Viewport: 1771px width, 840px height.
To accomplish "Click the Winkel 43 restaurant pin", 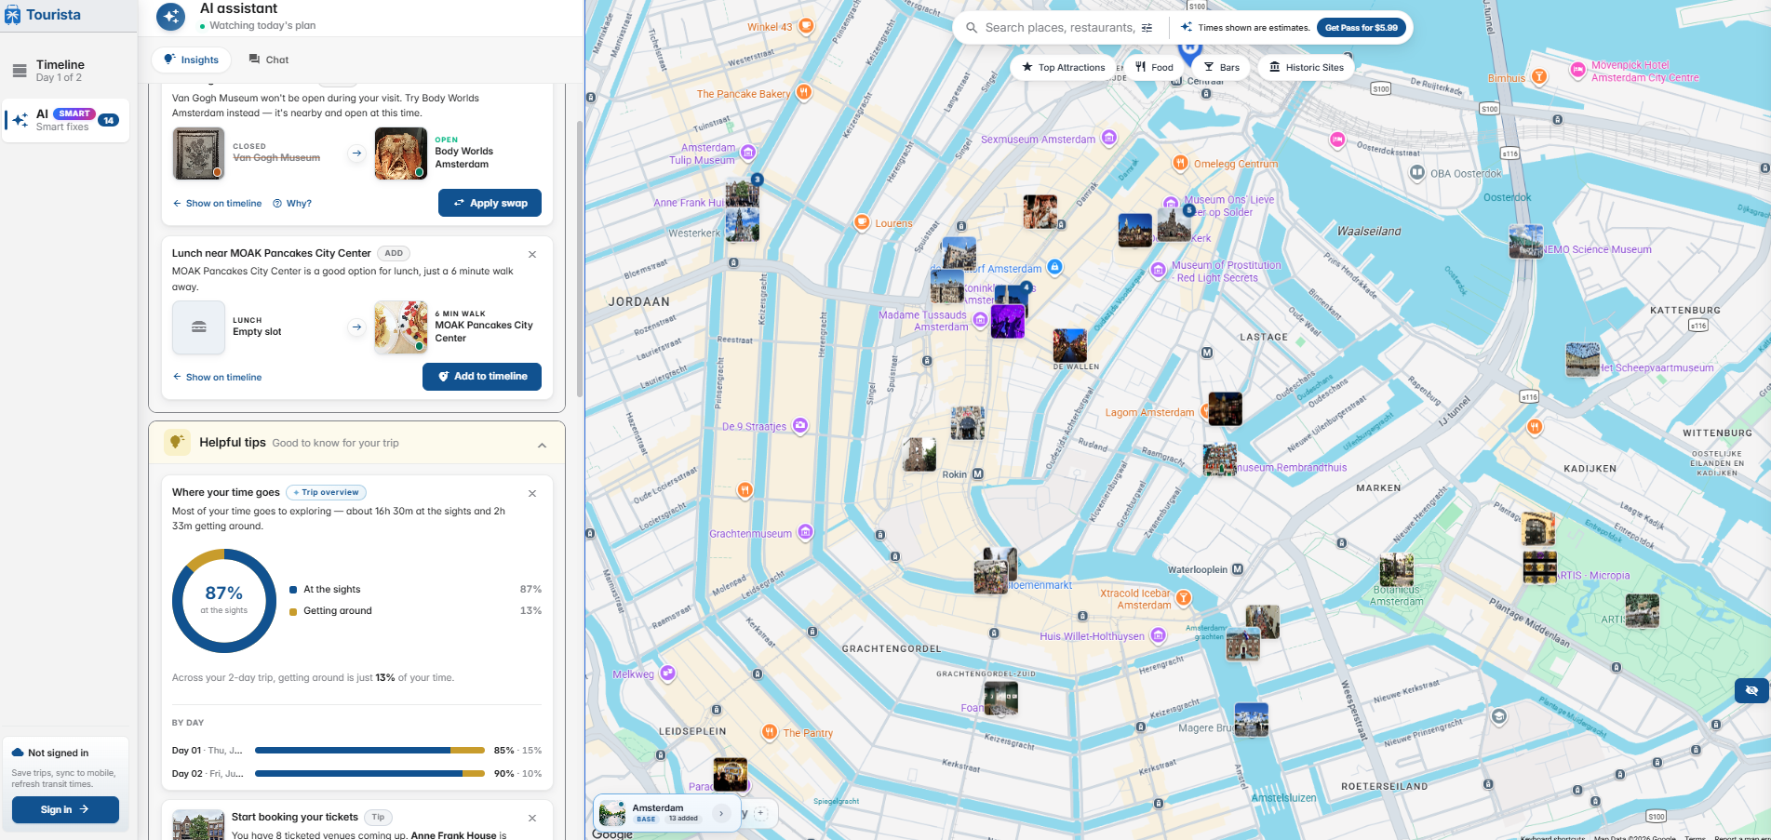I will click(x=807, y=26).
